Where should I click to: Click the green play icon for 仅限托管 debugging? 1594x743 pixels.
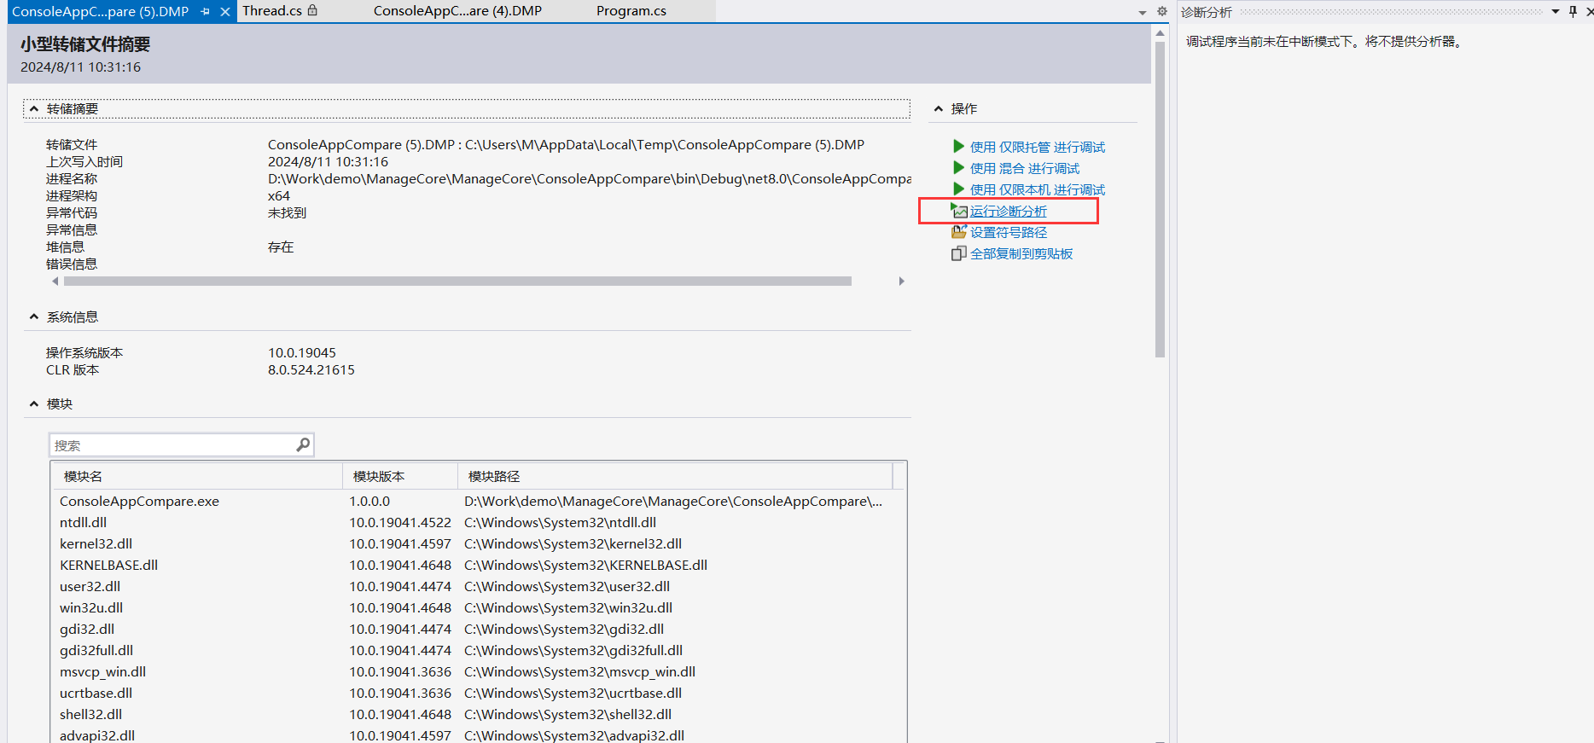click(958, 147)
